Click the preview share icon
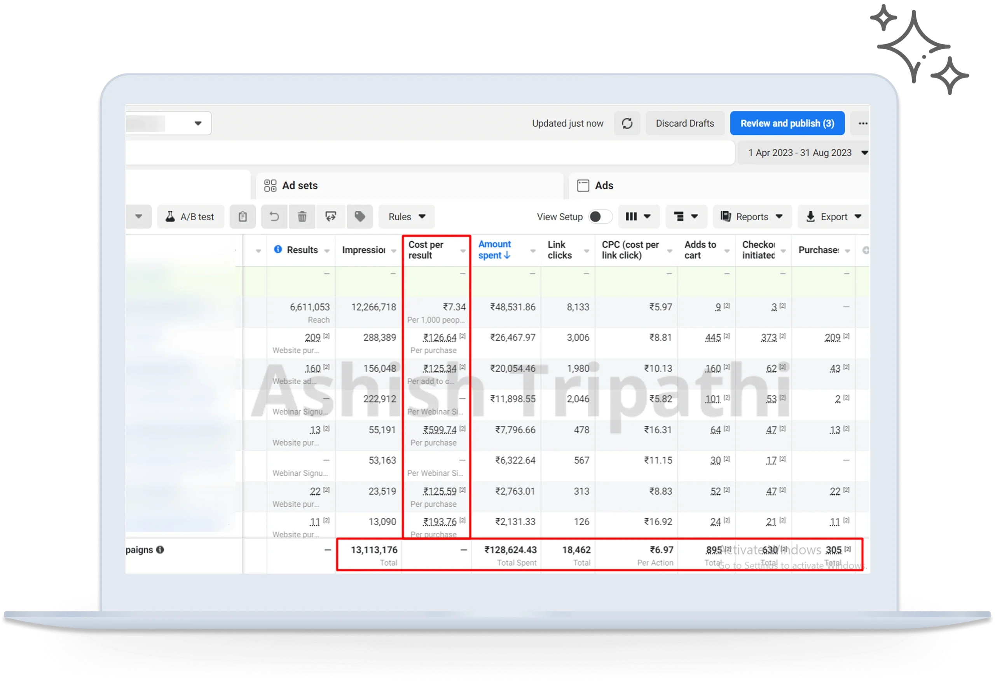The height and width of the screenshot is (685, 995). [330, 217]
